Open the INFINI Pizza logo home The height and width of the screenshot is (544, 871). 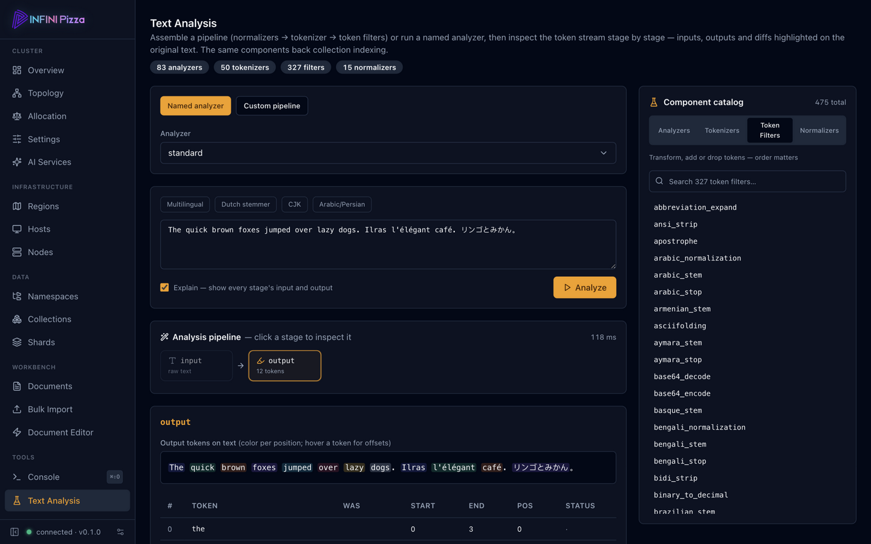[48, 19]
